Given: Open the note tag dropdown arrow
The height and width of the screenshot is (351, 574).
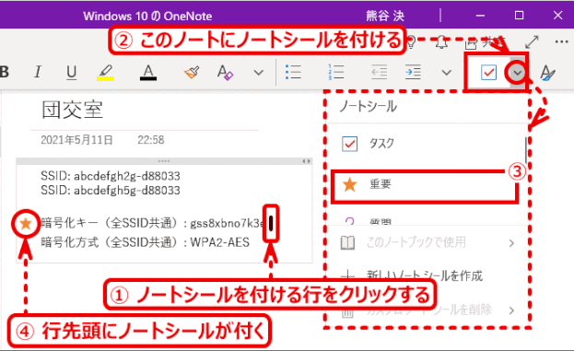Looking at the screenshot, I should [517, 73].
